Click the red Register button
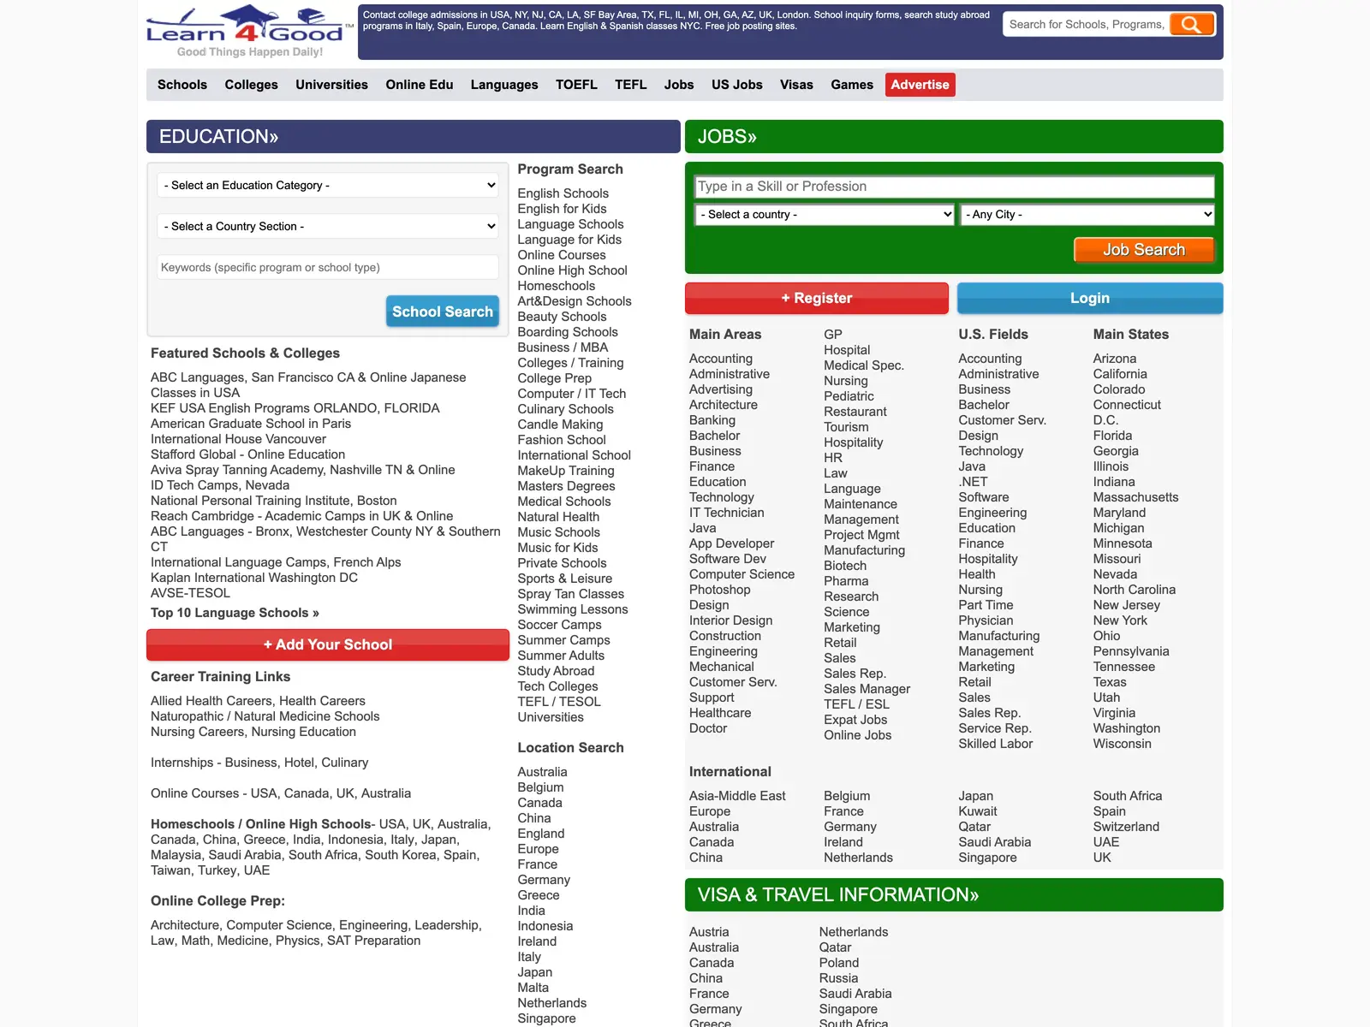Image resolution: width=1370 pixels, height=1027 pixels. pos(817,298)
